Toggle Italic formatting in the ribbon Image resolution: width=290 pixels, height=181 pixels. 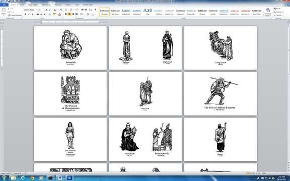coord(29,14)
